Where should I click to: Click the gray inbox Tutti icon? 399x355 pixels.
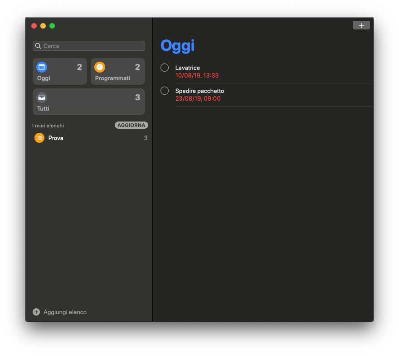pyautogui.click(x=42, y=97)
